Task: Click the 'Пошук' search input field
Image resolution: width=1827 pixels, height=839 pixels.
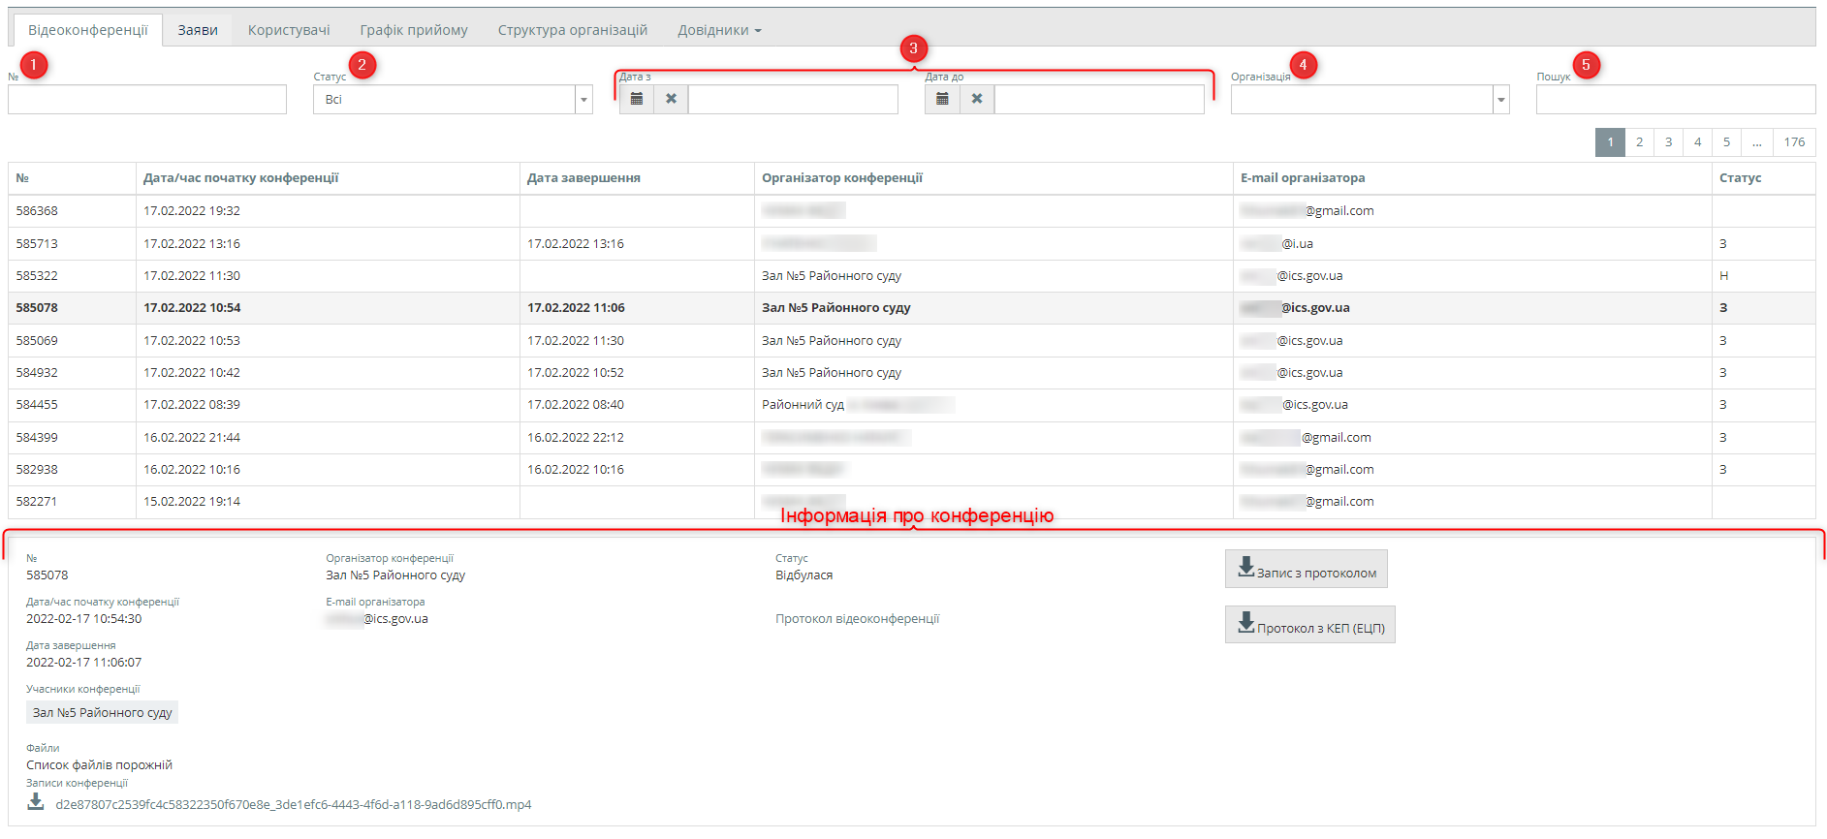Action: pyautogui.click(x=1675, y=100)
